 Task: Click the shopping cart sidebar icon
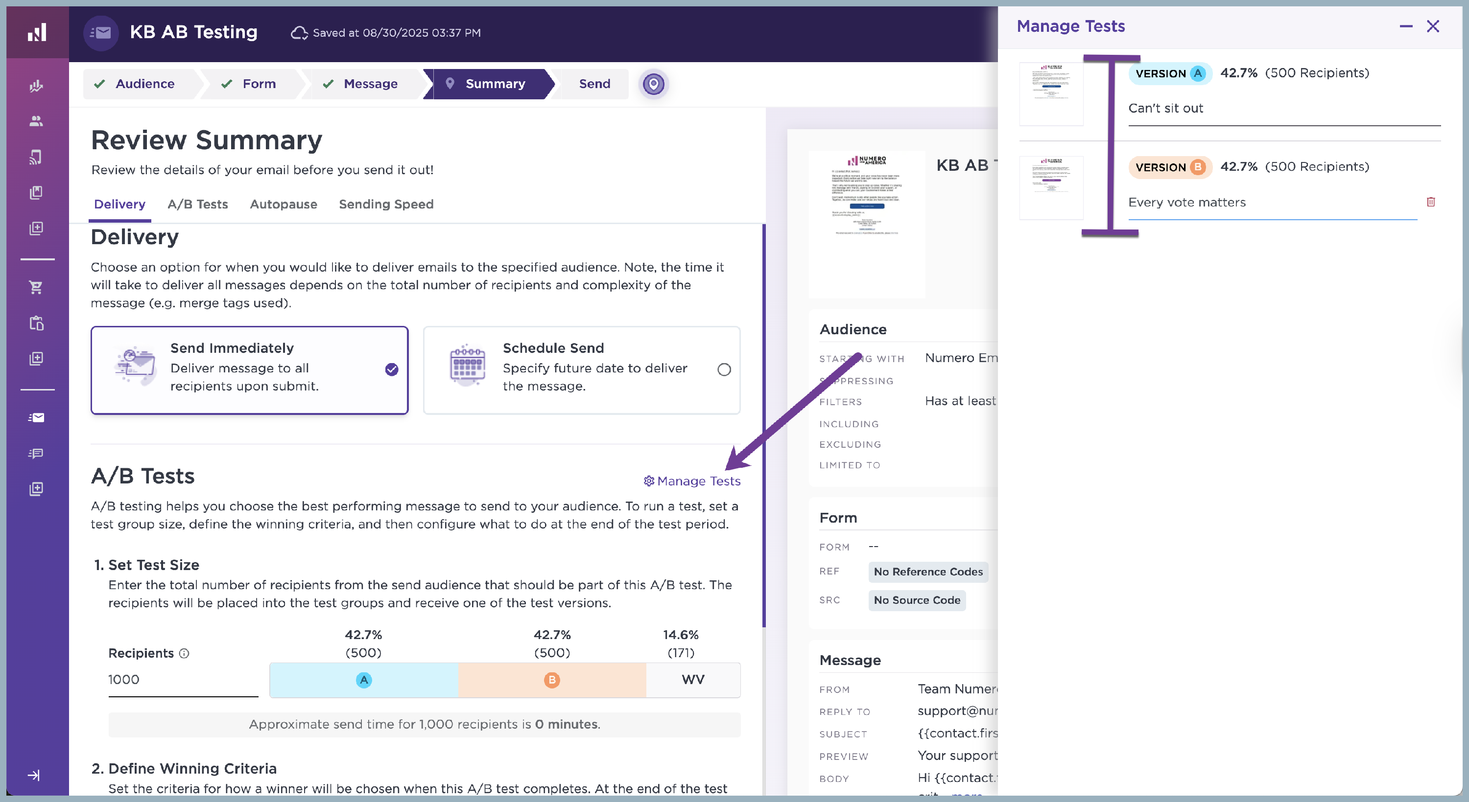coord(36,287)
